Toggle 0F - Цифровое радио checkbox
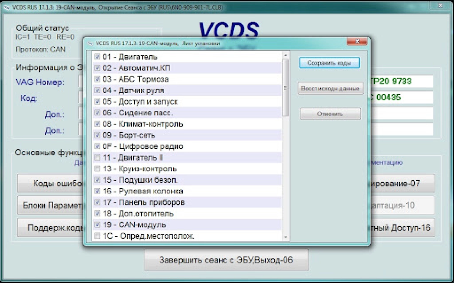Image resolution: width=454 pixels, height=283 pixels. pos(97,146)
